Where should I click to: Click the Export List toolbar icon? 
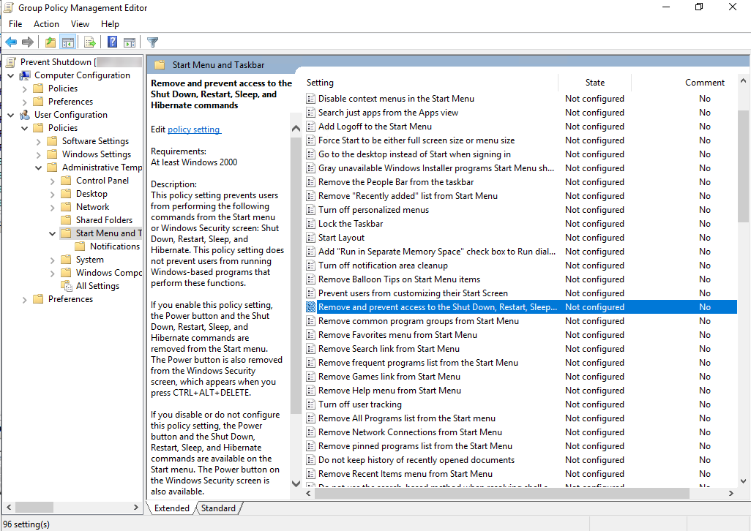click(89, 42)
